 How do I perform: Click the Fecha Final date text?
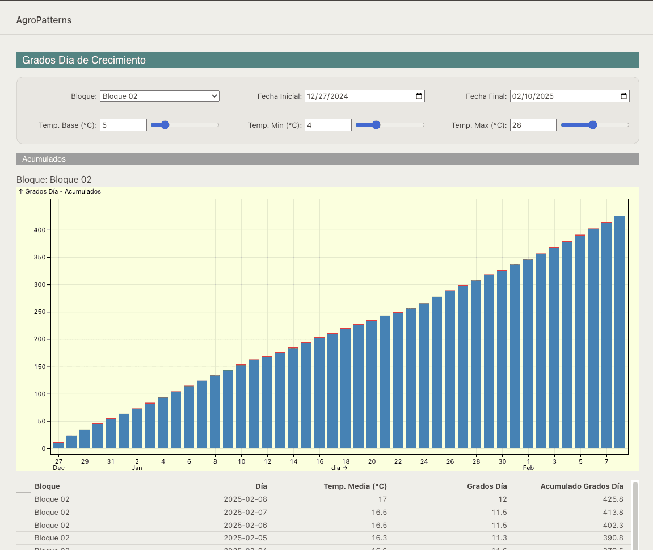click(532, 96)
